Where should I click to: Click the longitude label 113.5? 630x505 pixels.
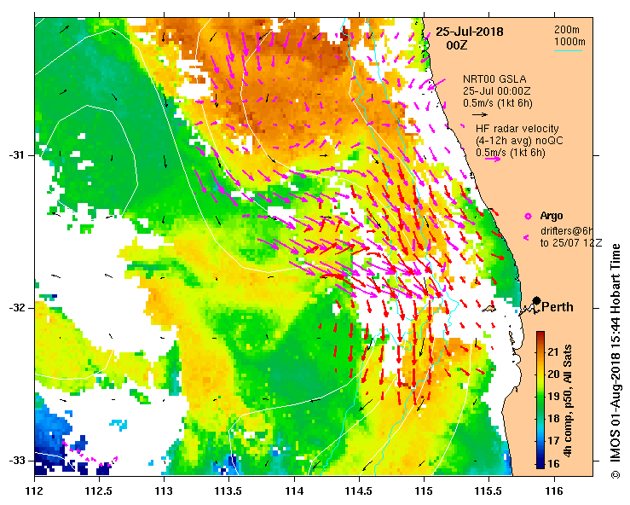(228, 491)
